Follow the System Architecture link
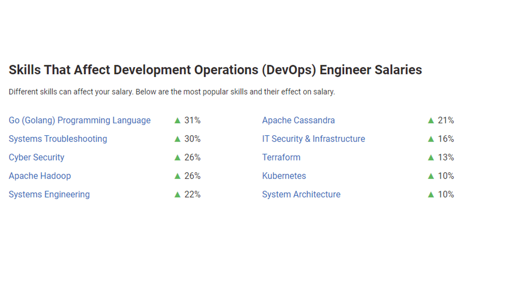 301,194
